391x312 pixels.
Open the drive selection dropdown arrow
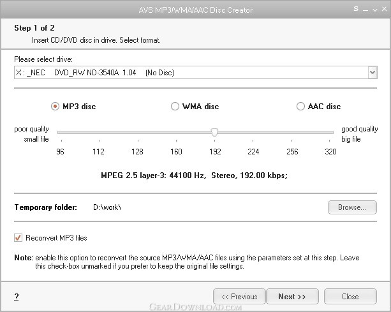pos(373,73)
